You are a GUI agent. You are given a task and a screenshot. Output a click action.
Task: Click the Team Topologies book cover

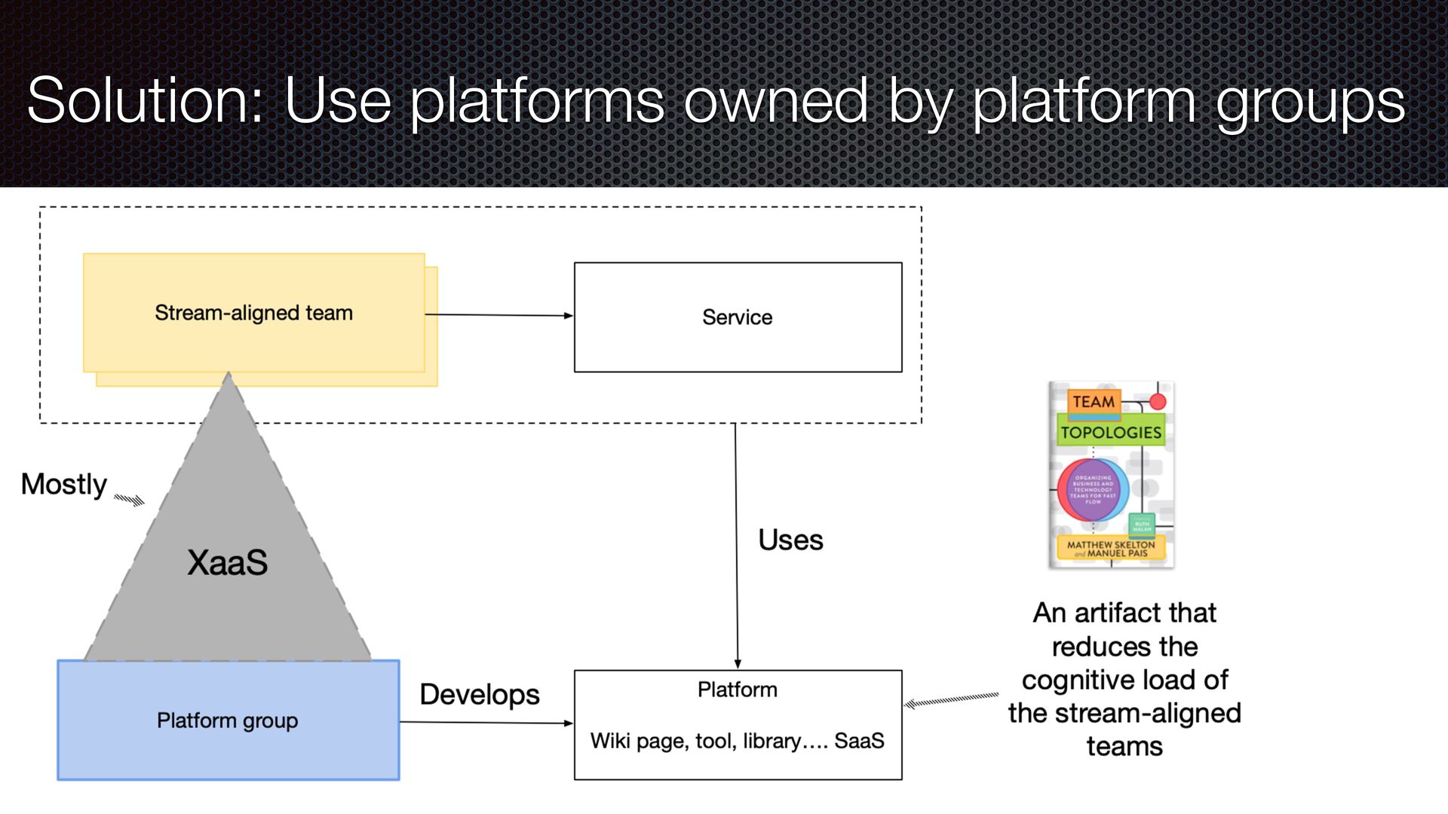click(1111, 475)
